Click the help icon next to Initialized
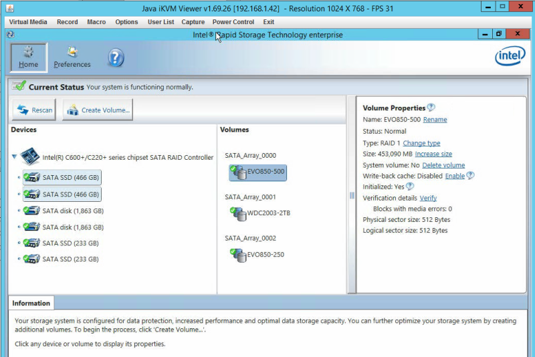The height and width of the screenshot is (357, 535). tap(410, 186)
